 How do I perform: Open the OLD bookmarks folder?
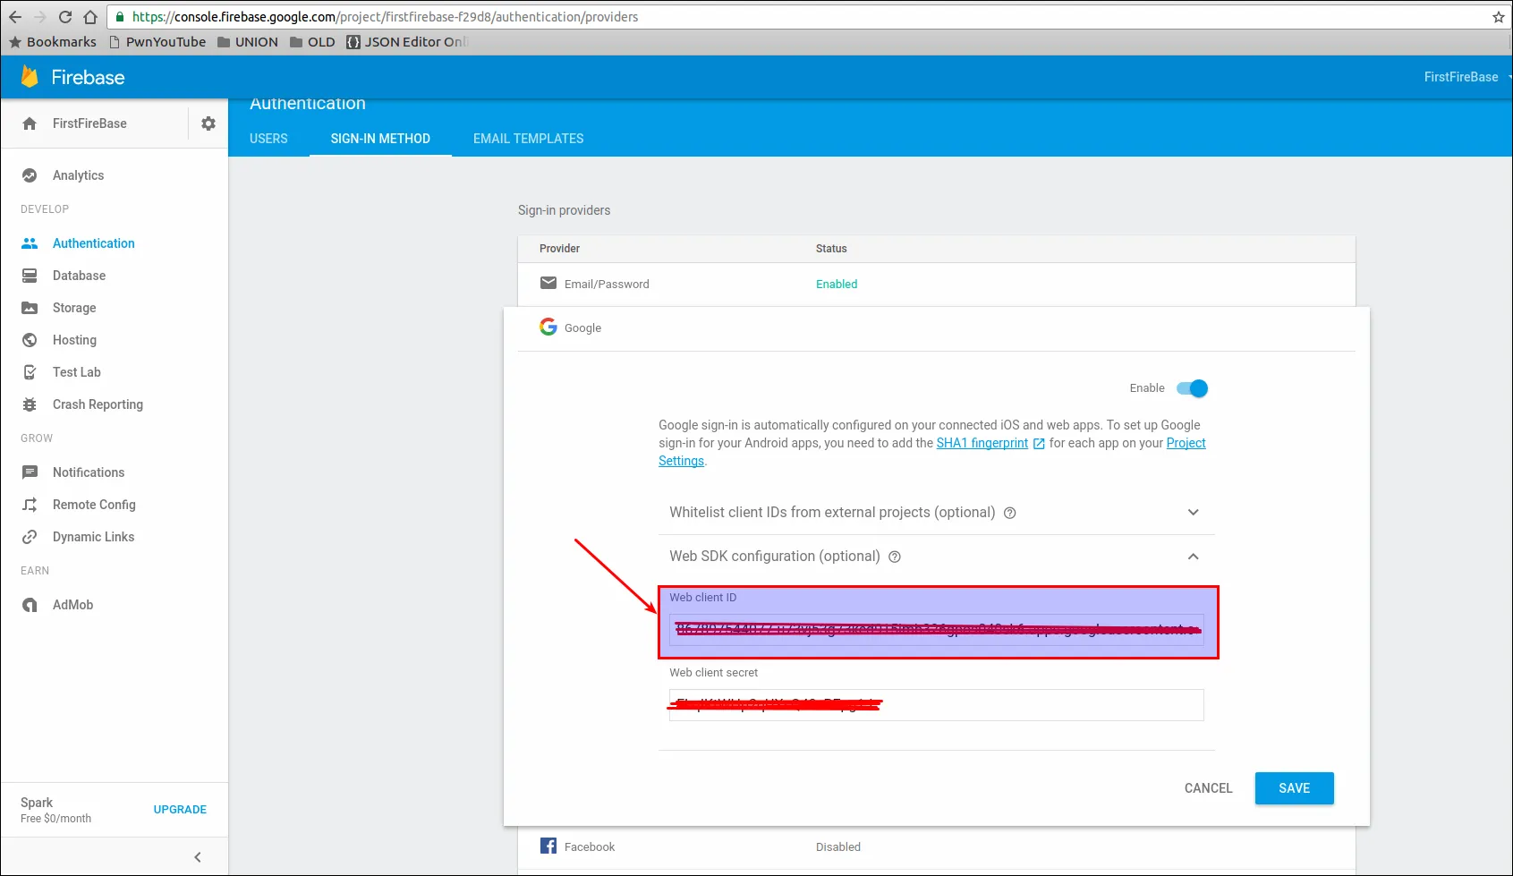point(312,42)
